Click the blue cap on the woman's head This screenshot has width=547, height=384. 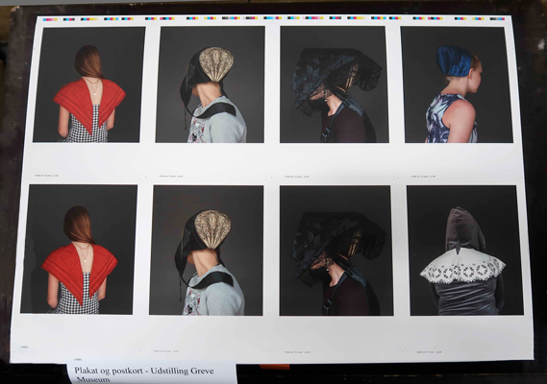click(454, 61)
